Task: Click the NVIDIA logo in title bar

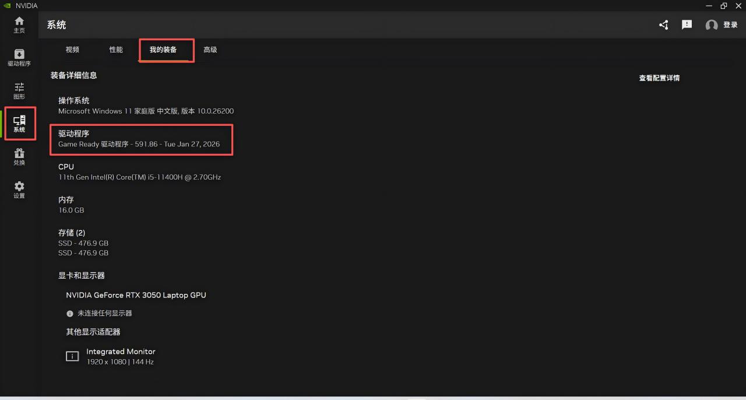Action: tap(6, 6)
